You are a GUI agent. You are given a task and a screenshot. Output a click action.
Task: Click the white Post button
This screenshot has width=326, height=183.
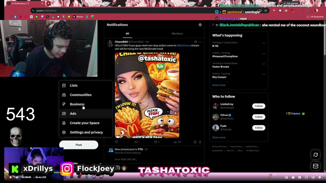(x=79, y=145)
